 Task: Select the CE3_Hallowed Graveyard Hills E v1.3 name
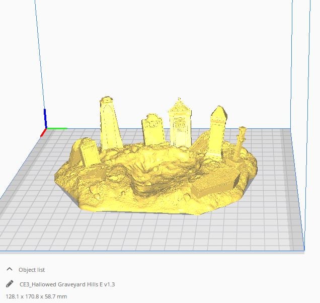[67, 284]
